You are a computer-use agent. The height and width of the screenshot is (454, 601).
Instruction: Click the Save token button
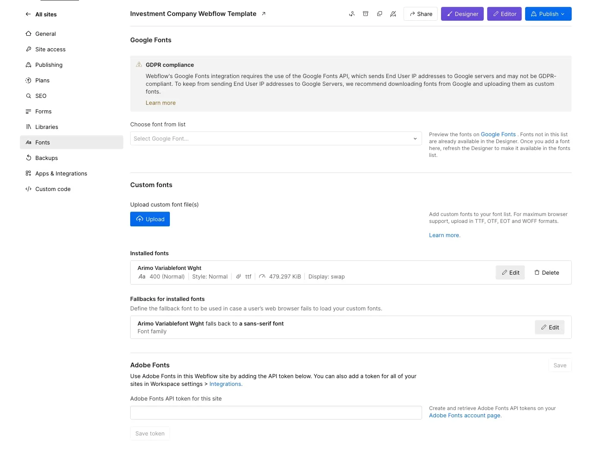pos(150,433)
